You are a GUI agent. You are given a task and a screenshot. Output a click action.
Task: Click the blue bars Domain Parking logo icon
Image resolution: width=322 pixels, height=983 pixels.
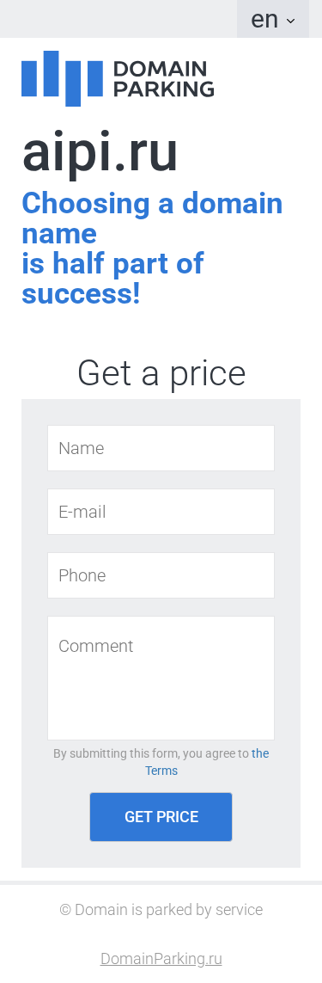point(61,78)
